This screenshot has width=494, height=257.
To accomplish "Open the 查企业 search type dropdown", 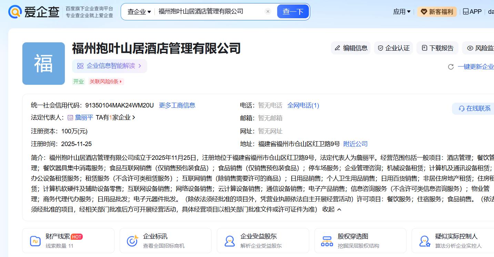I will pyautogui.click(x=139, y=12).
